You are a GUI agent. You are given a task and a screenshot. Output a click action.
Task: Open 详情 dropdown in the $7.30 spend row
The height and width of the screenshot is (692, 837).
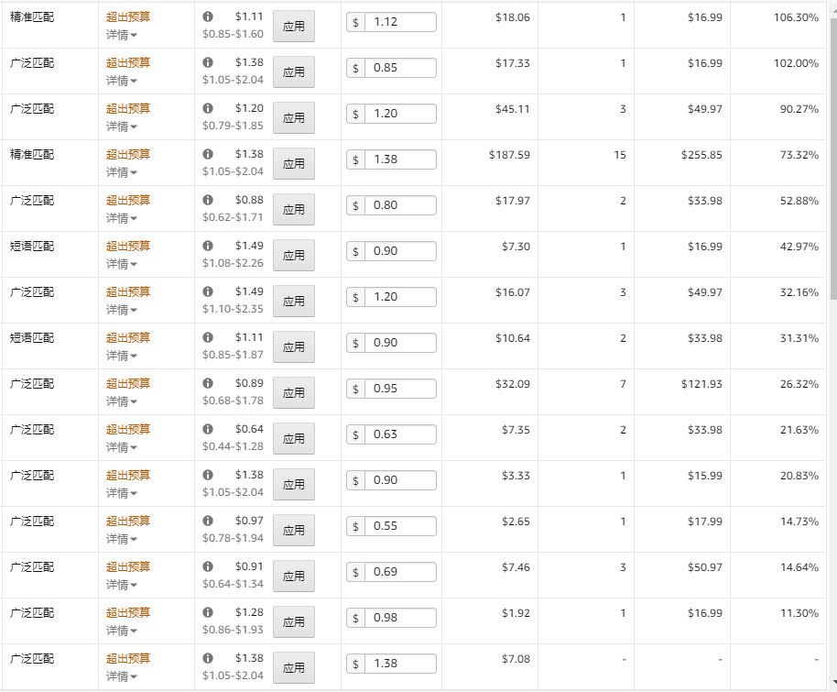coord(121,264)
